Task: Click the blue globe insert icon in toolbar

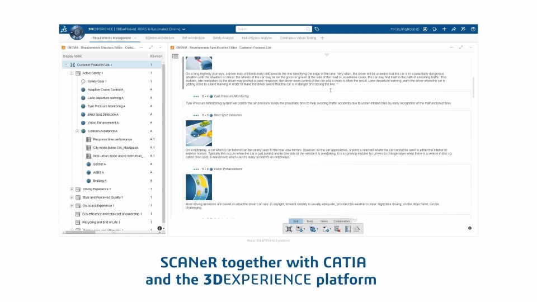Action: [313, 229]
